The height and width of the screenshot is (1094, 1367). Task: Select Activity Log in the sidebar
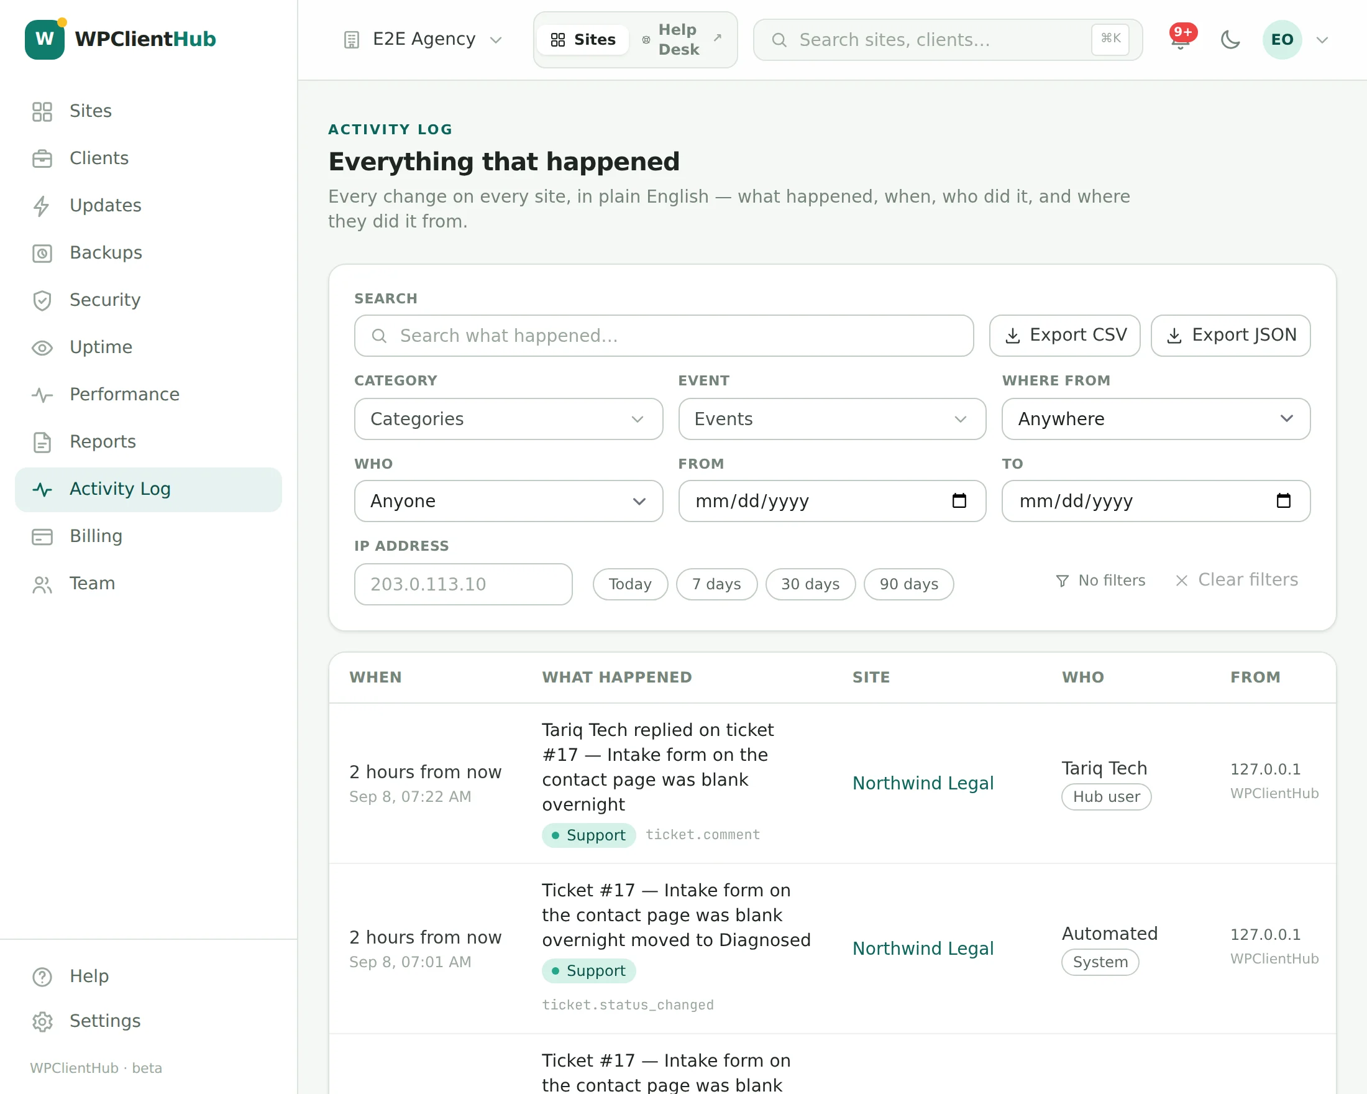coord(148,489)
